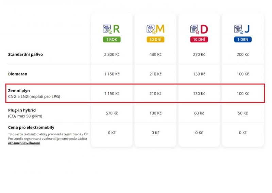Open the "oznámení osvobození" link
This screenshot has height=193, width=272.
point(24,143)
